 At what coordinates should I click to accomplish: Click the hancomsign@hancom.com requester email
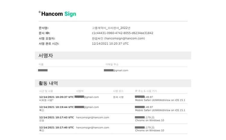click(x=125, y=38)
